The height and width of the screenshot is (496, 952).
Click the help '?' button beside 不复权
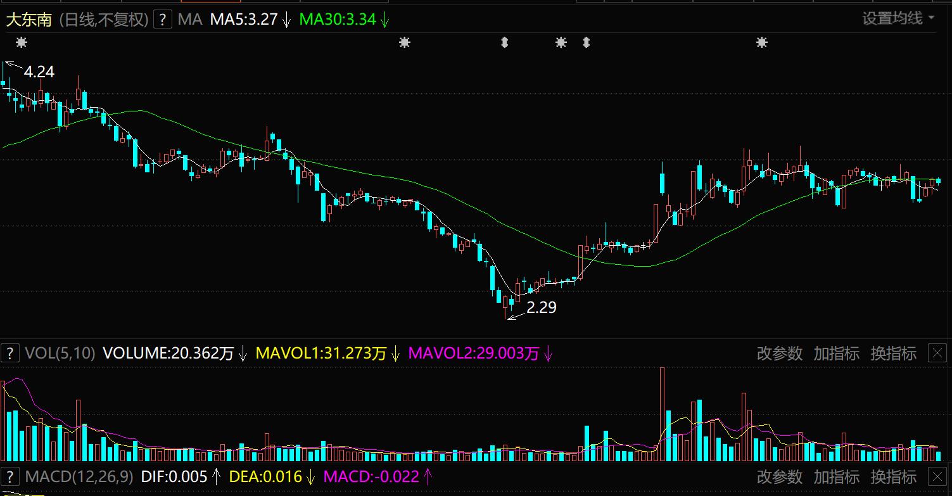(163, 19)
